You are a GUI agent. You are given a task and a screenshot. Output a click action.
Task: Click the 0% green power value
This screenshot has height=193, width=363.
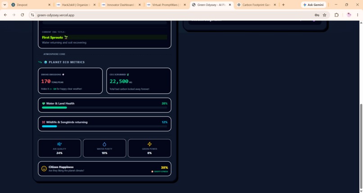150,153
